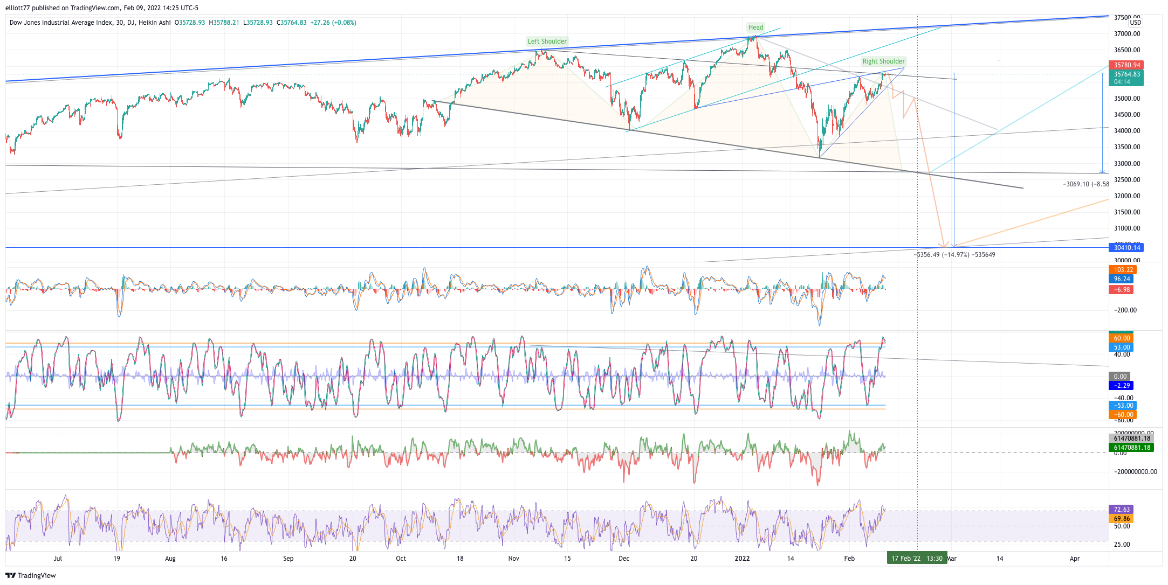
Task: Click the -5356.49 (-14.97%) measurement label
Action: point(954,255)
